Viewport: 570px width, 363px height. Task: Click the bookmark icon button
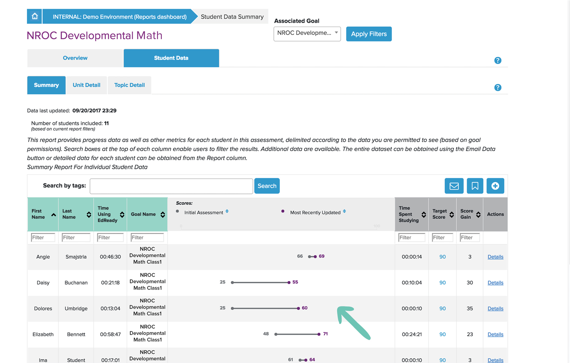(475, 186)
